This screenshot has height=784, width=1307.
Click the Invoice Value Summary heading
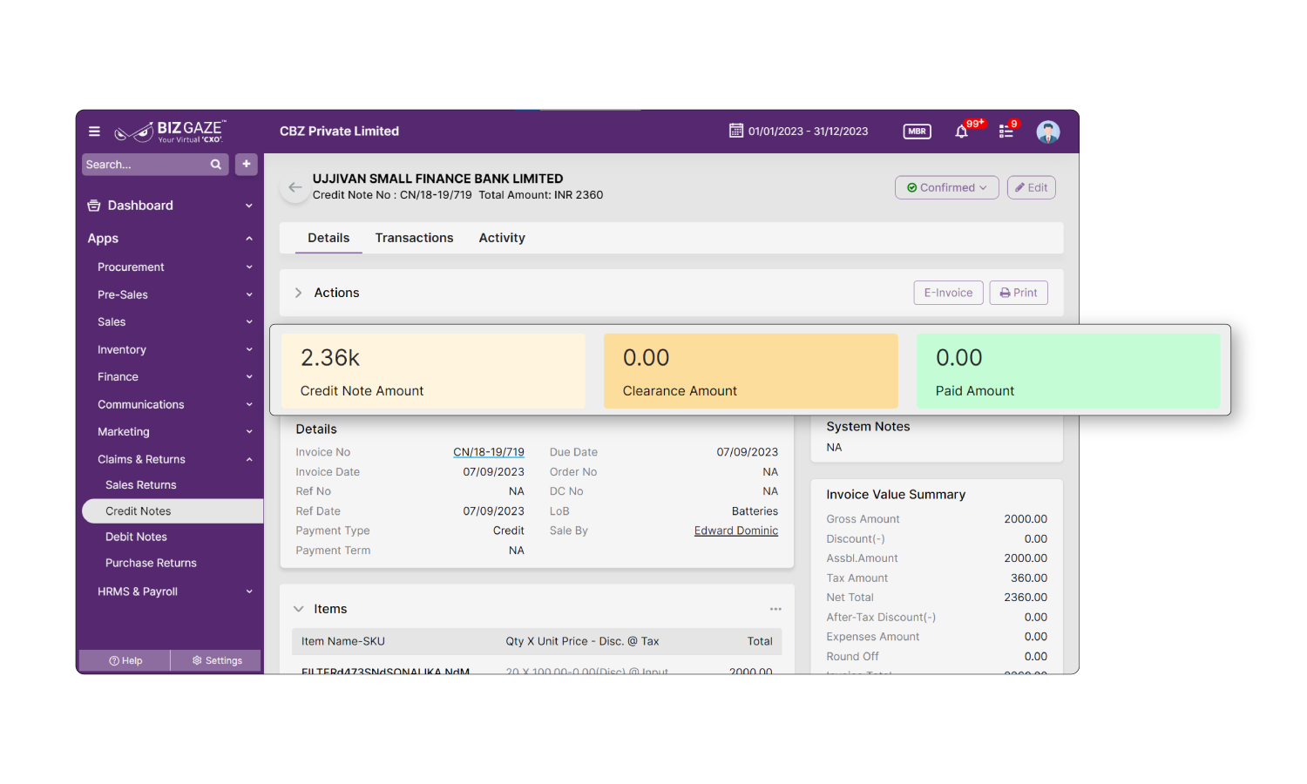tap(896, 495)
